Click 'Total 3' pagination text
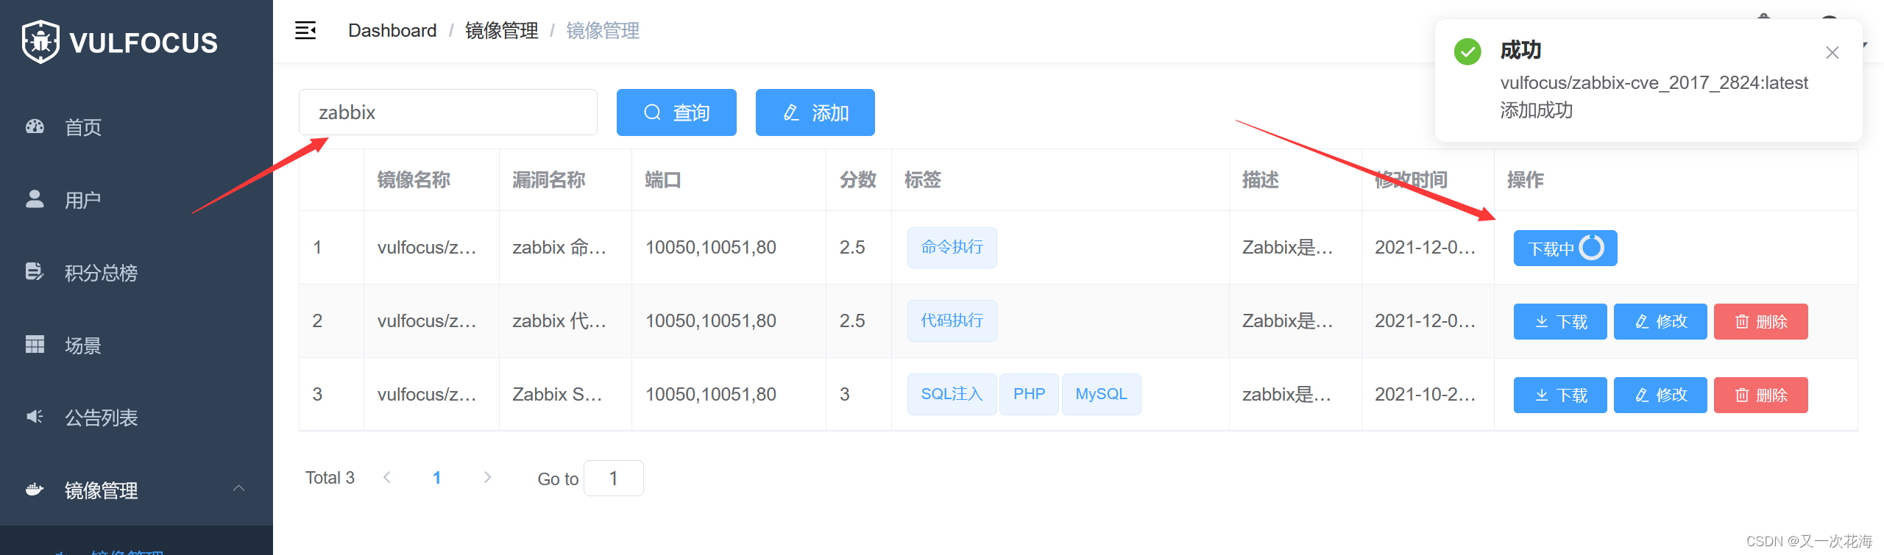This screenshot has width=1884, height=555. point(330,478)
